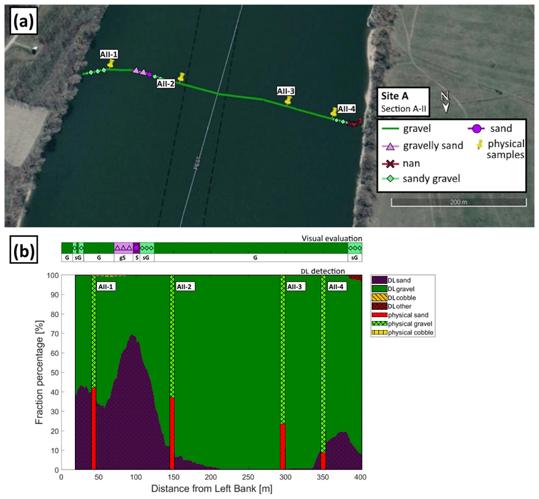The image size is (539, 499).
Task: Click the yellow pushpin above the AII-1 map label
Action: pos(111,64)
